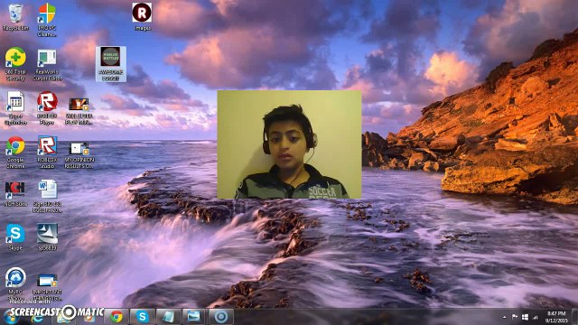
Task: Select the highlighted ROBLOX BATTLE image icon
Action: (x=110, y=64)
